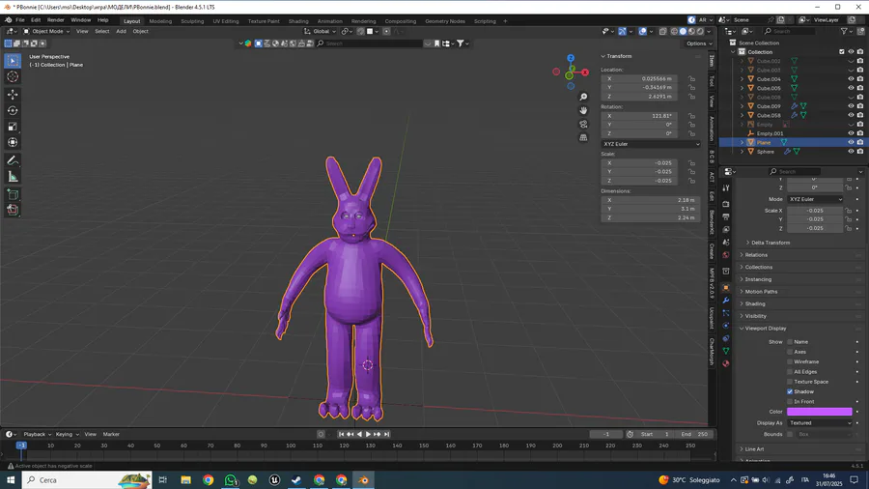Select the Plane object in outliner
Image resolution: width=869 pixels, height=489 pixels.
click(764, 142)
